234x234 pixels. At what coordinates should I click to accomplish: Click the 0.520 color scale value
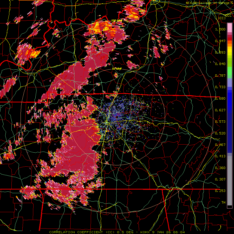tap(220, 133)
